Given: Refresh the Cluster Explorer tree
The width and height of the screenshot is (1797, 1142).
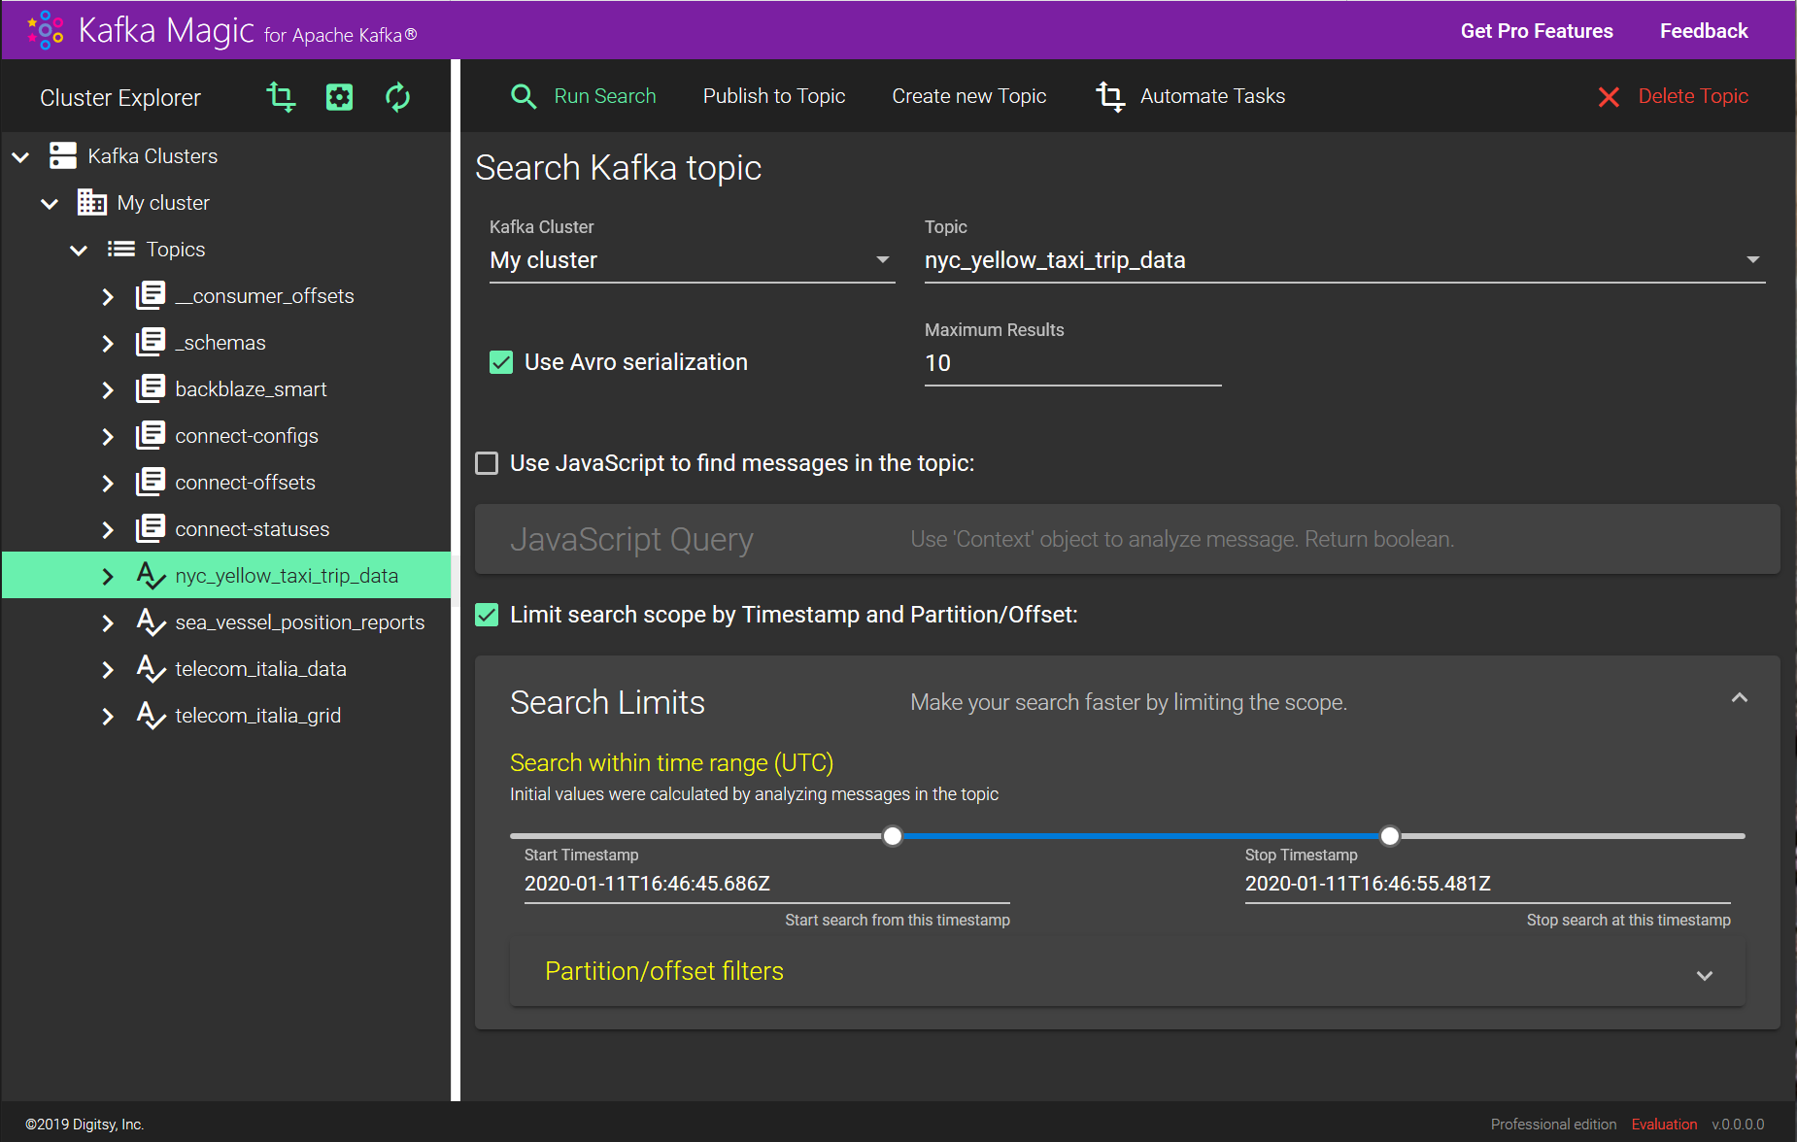Looking at the screenshot, I should [x=398, y=97].
